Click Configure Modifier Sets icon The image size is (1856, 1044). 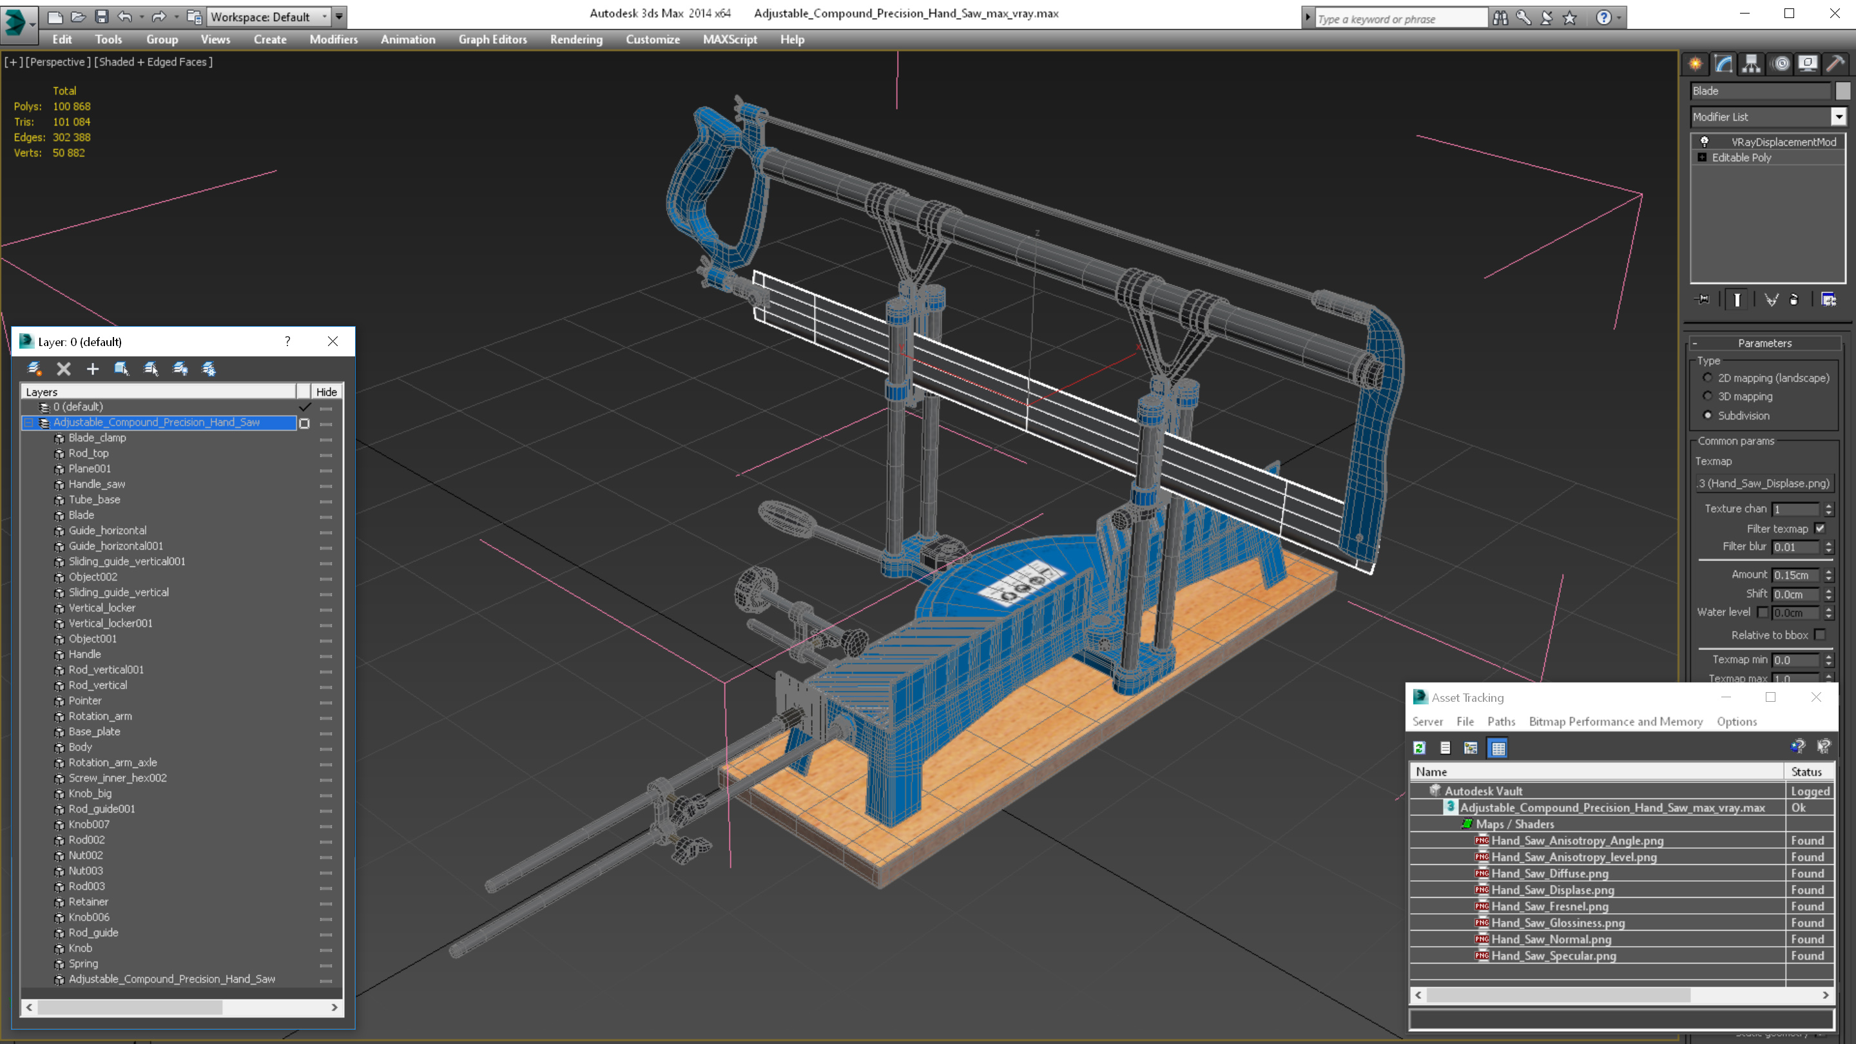pyautogui.click(x=1829, y=300)
